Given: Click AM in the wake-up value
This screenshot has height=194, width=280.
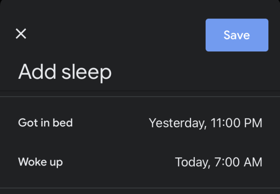Looking at the screenshot, I should [x=254, y=162].
